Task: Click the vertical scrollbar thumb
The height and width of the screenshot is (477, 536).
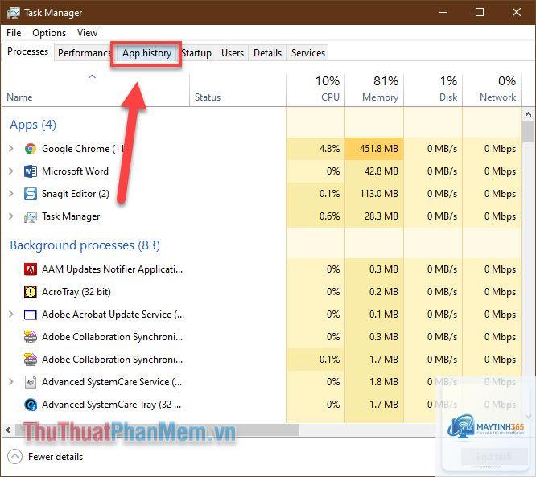Action: [x=529, y=132]
